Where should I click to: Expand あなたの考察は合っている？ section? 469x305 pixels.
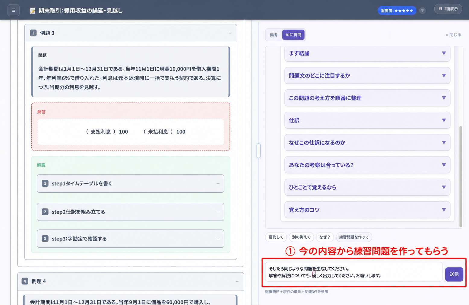pos(367,165)
